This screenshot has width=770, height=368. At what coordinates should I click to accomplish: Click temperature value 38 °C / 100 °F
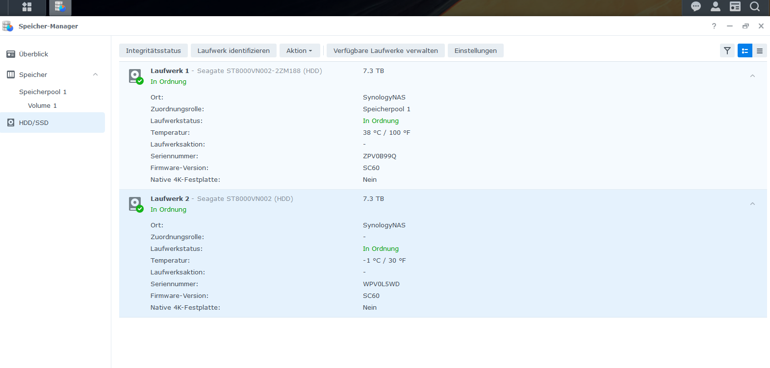tap(386, 132)
